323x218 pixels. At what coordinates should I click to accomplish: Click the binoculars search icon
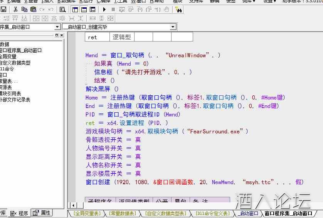(x=178, y=9)
